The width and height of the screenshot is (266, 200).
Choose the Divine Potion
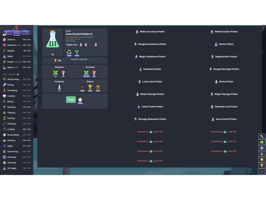coord(224,82)
